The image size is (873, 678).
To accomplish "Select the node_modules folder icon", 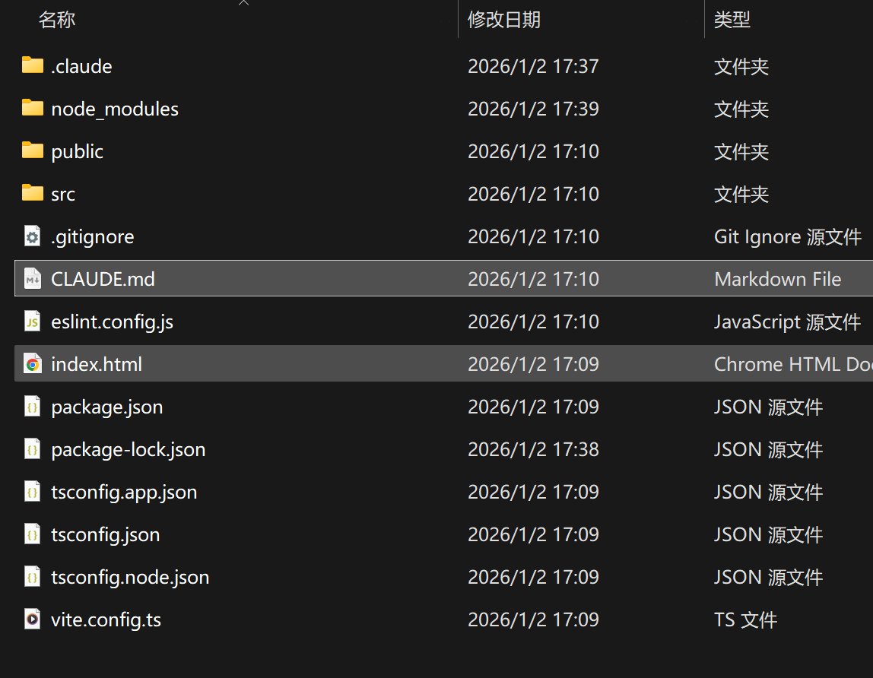I will 32,108.
